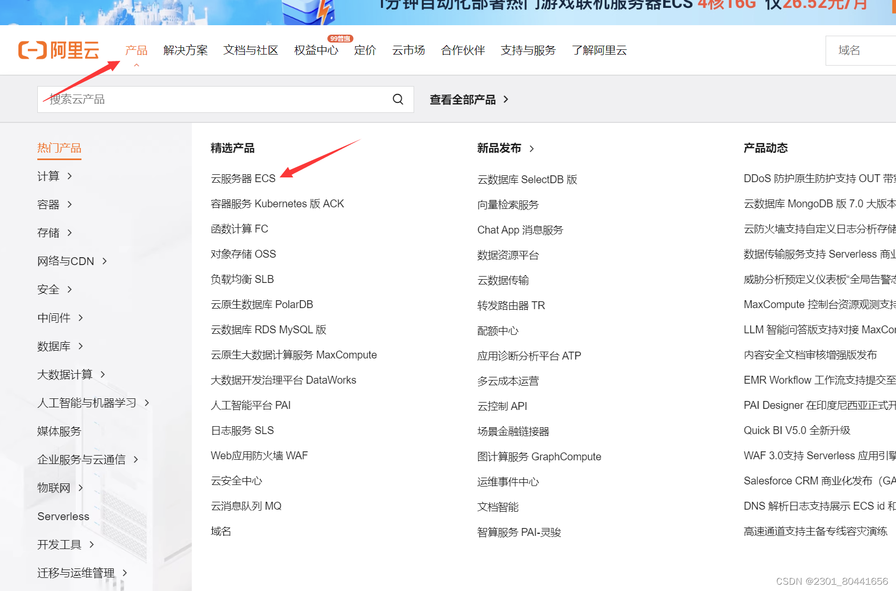Click the Aliyun logo
896x591 pixels.
(59, 50)
